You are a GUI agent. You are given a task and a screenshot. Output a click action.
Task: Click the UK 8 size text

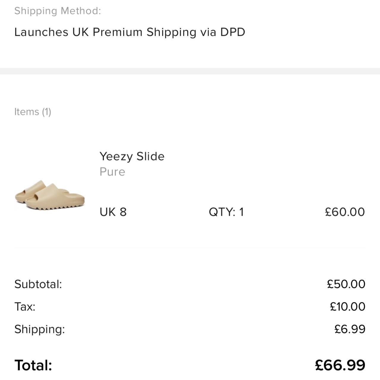pyautogui.click(x=113, y=212)
